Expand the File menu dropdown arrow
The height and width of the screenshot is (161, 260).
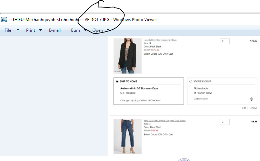(18, 30)
